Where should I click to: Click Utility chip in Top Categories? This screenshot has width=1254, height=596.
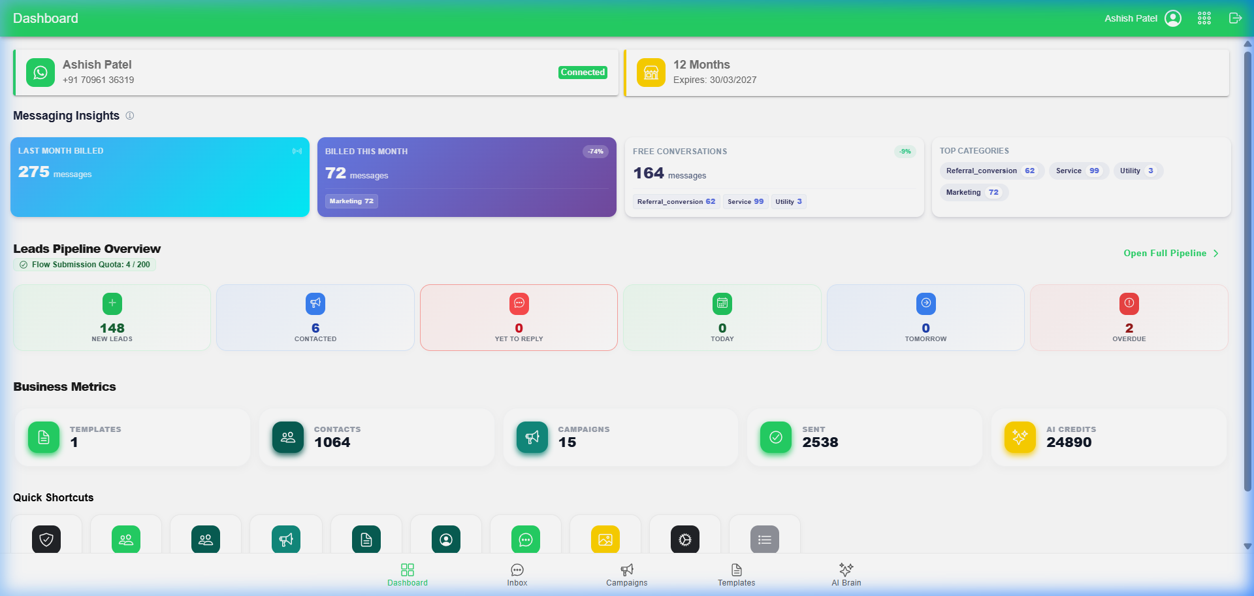(1138, 171)
